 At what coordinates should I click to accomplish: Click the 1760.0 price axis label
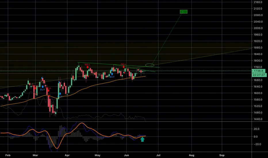pyautogui.click(x=258, y=67)
